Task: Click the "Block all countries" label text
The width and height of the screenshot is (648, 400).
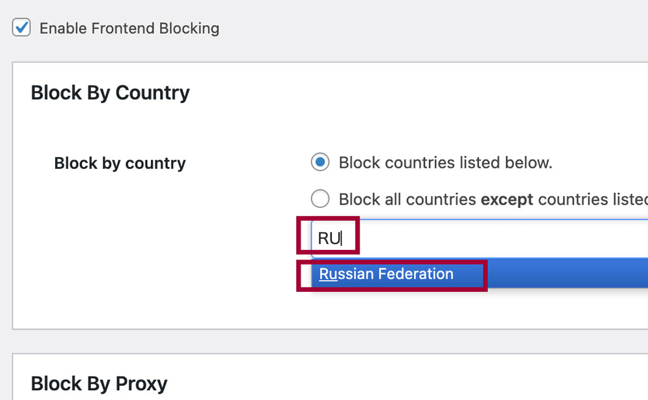Action: 407,199
